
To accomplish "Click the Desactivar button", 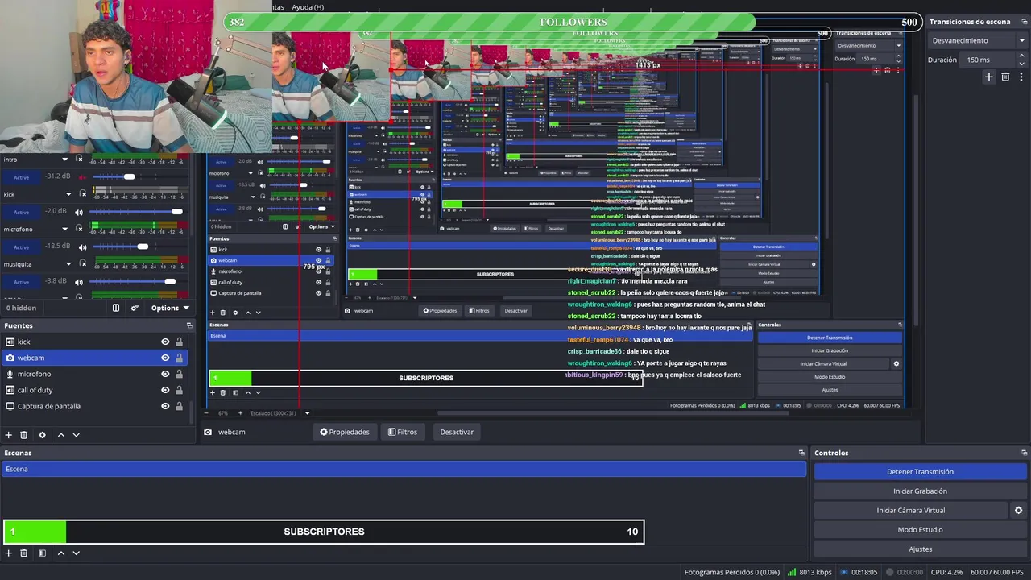I will coord(457,432).
